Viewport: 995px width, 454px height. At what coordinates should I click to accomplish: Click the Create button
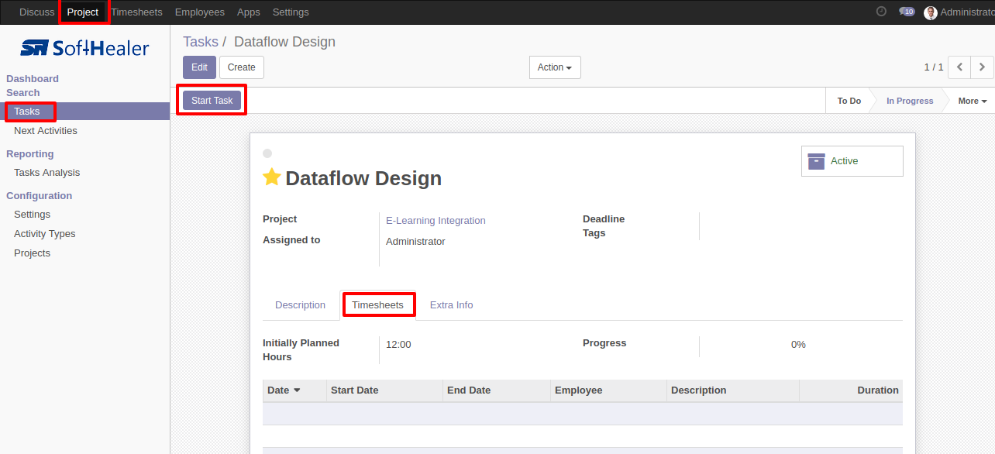click(x=242, y=67)
